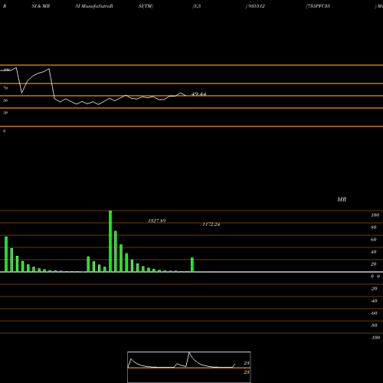Click the 20 label on the MR axis
The height and width of the screenshot is (383, 383).
click(x=374, y=264)
